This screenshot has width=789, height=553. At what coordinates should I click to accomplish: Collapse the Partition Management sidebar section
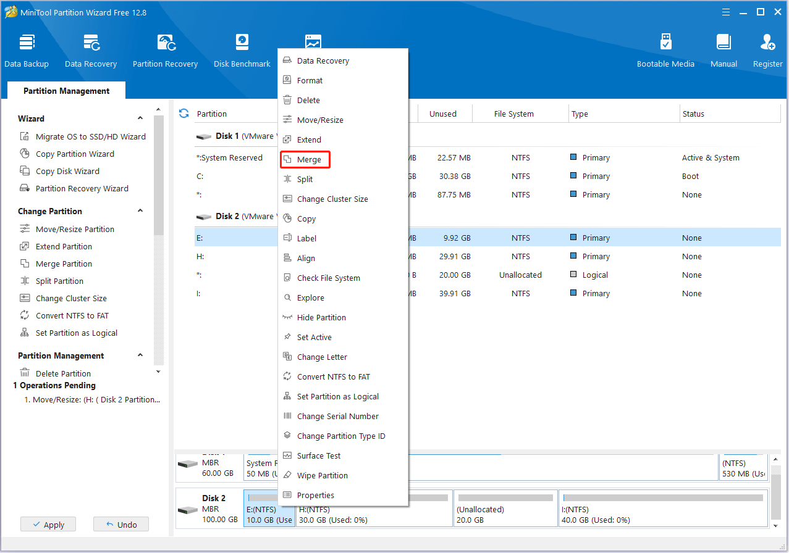140,355
